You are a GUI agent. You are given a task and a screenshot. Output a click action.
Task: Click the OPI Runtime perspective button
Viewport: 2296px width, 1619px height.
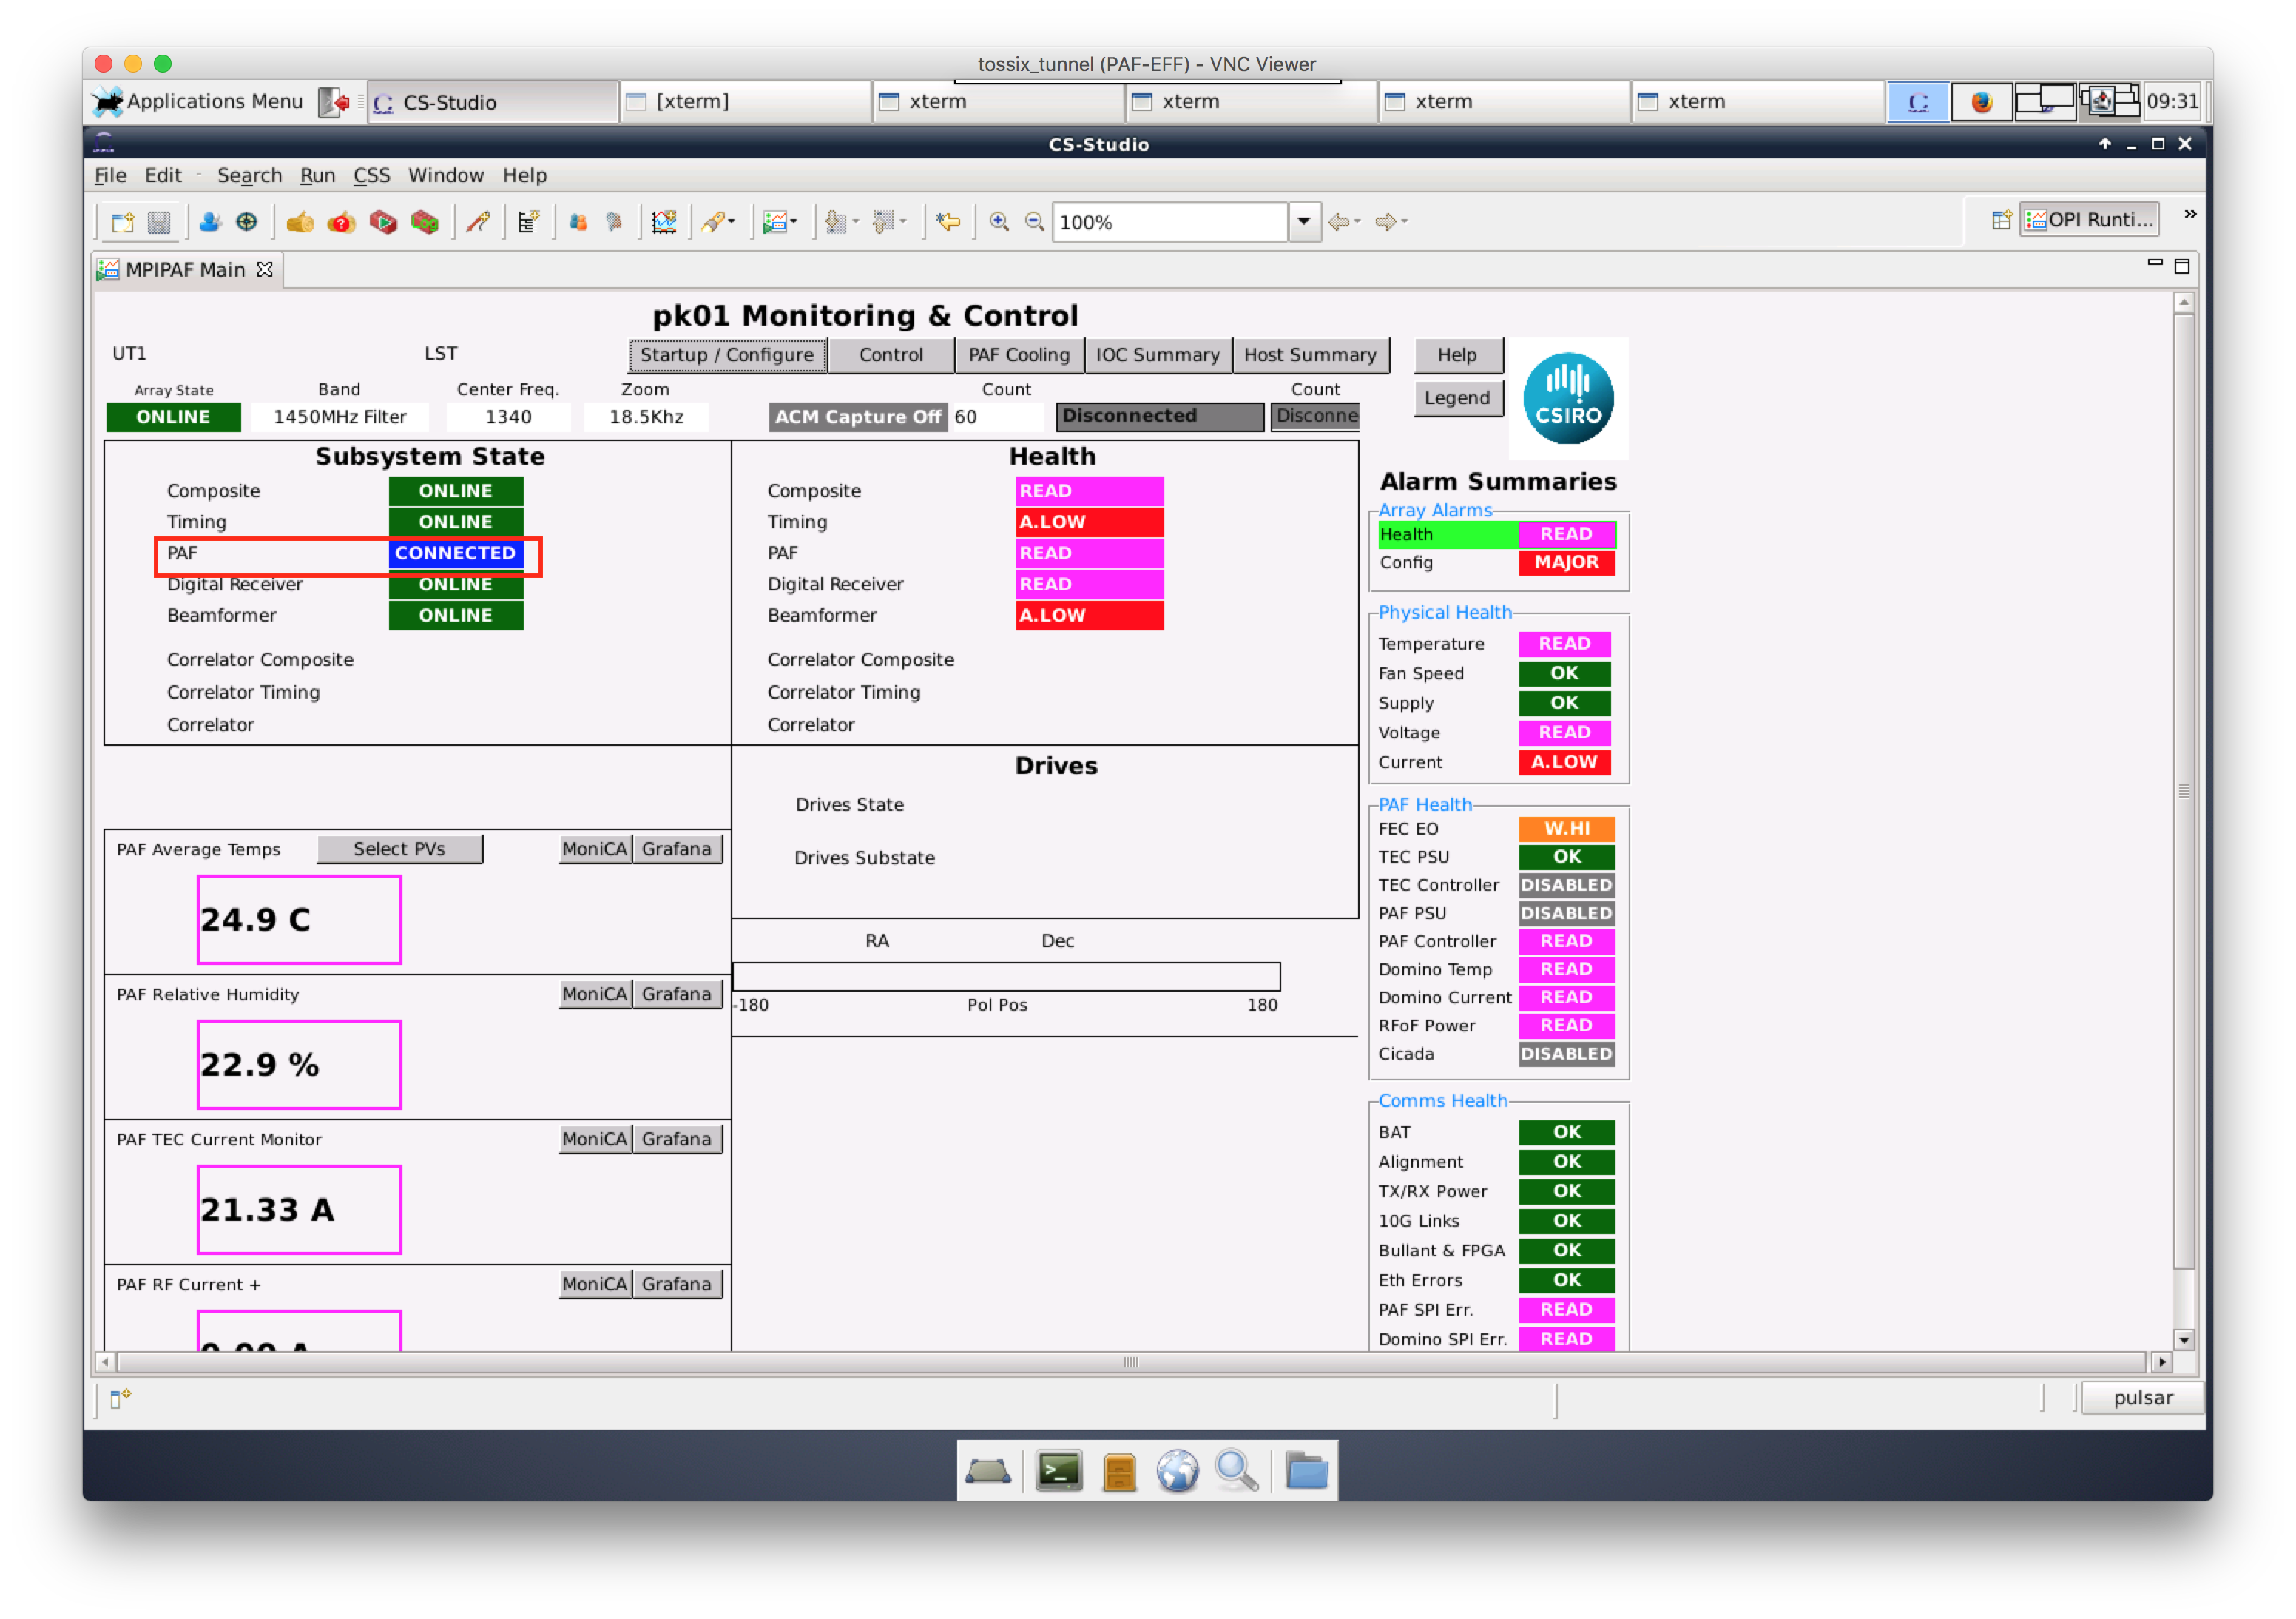[2088, 219]
